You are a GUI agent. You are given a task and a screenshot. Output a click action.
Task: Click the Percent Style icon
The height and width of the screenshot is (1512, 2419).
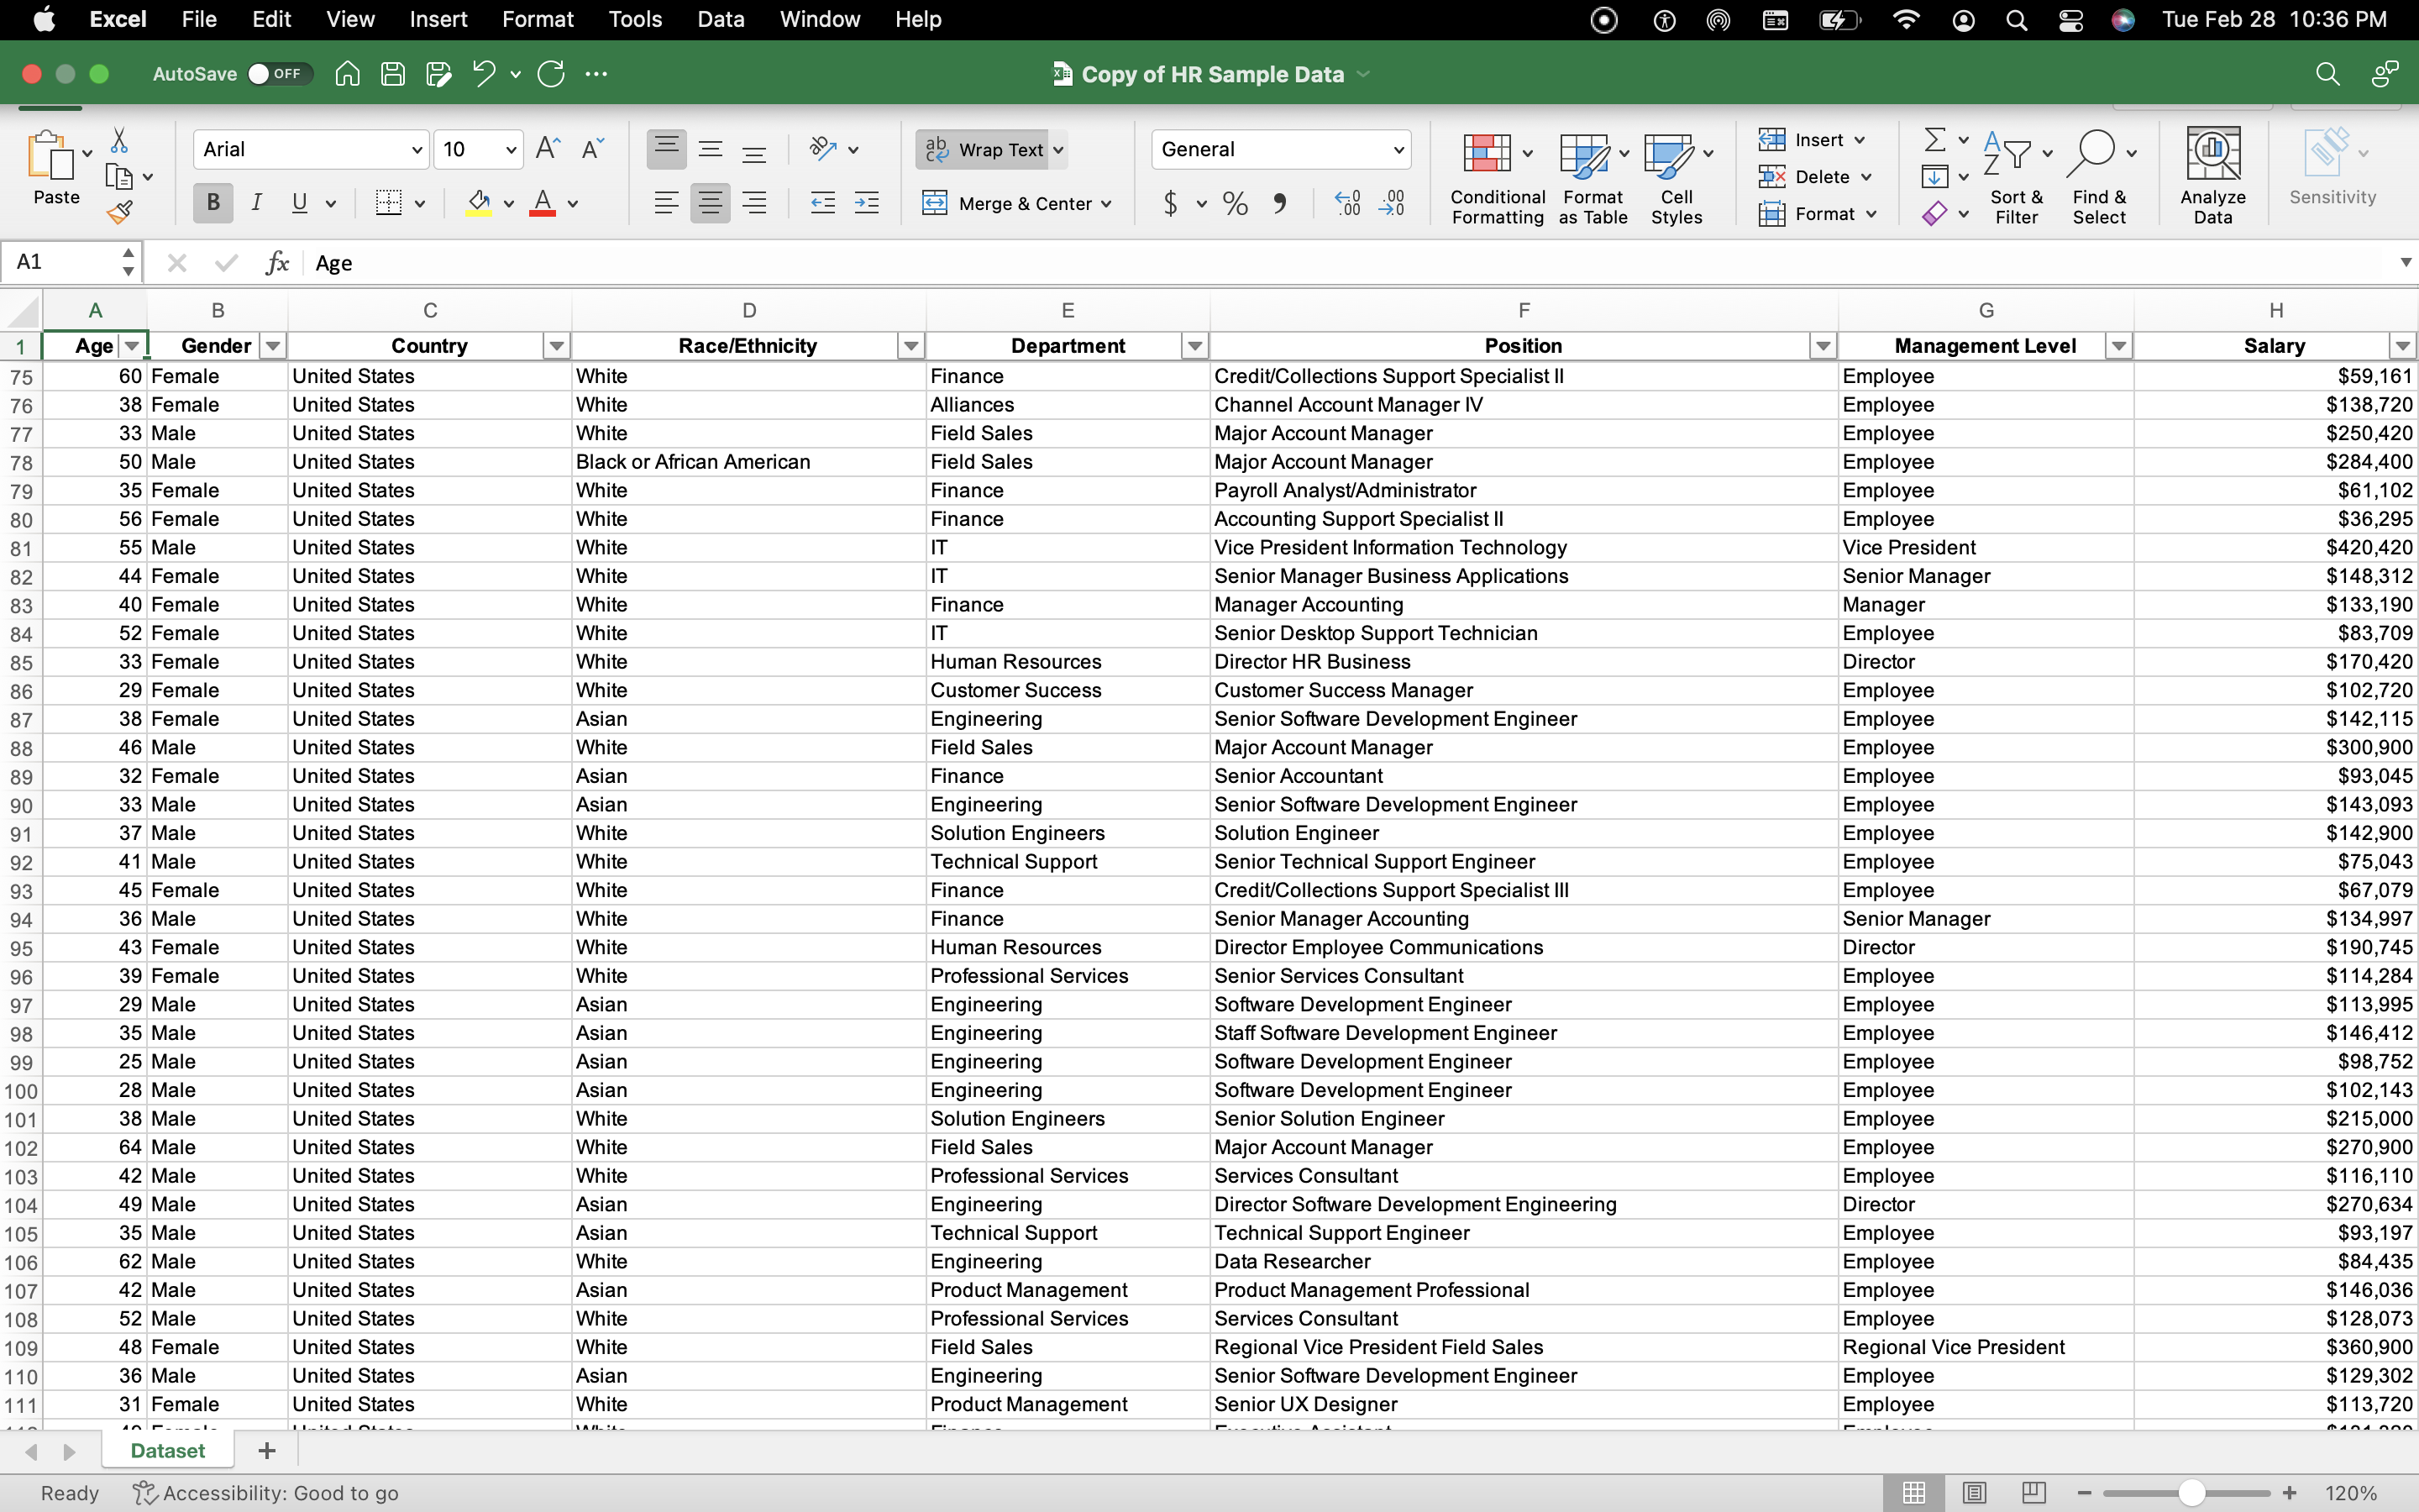(x=1236, y=204)
